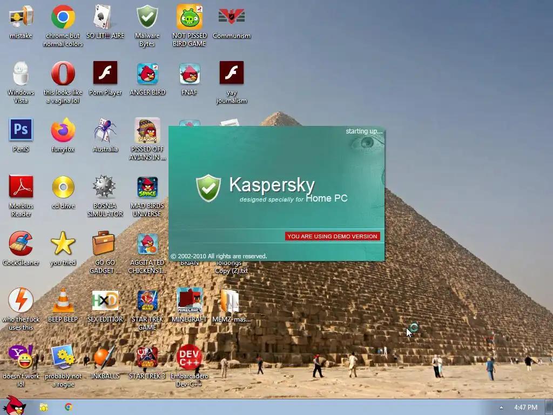The width and height of the screenshot is (553, 415).
Task: Select the furryfox Firefox icon
Action: pyautogui.click(x=63, y=130)
